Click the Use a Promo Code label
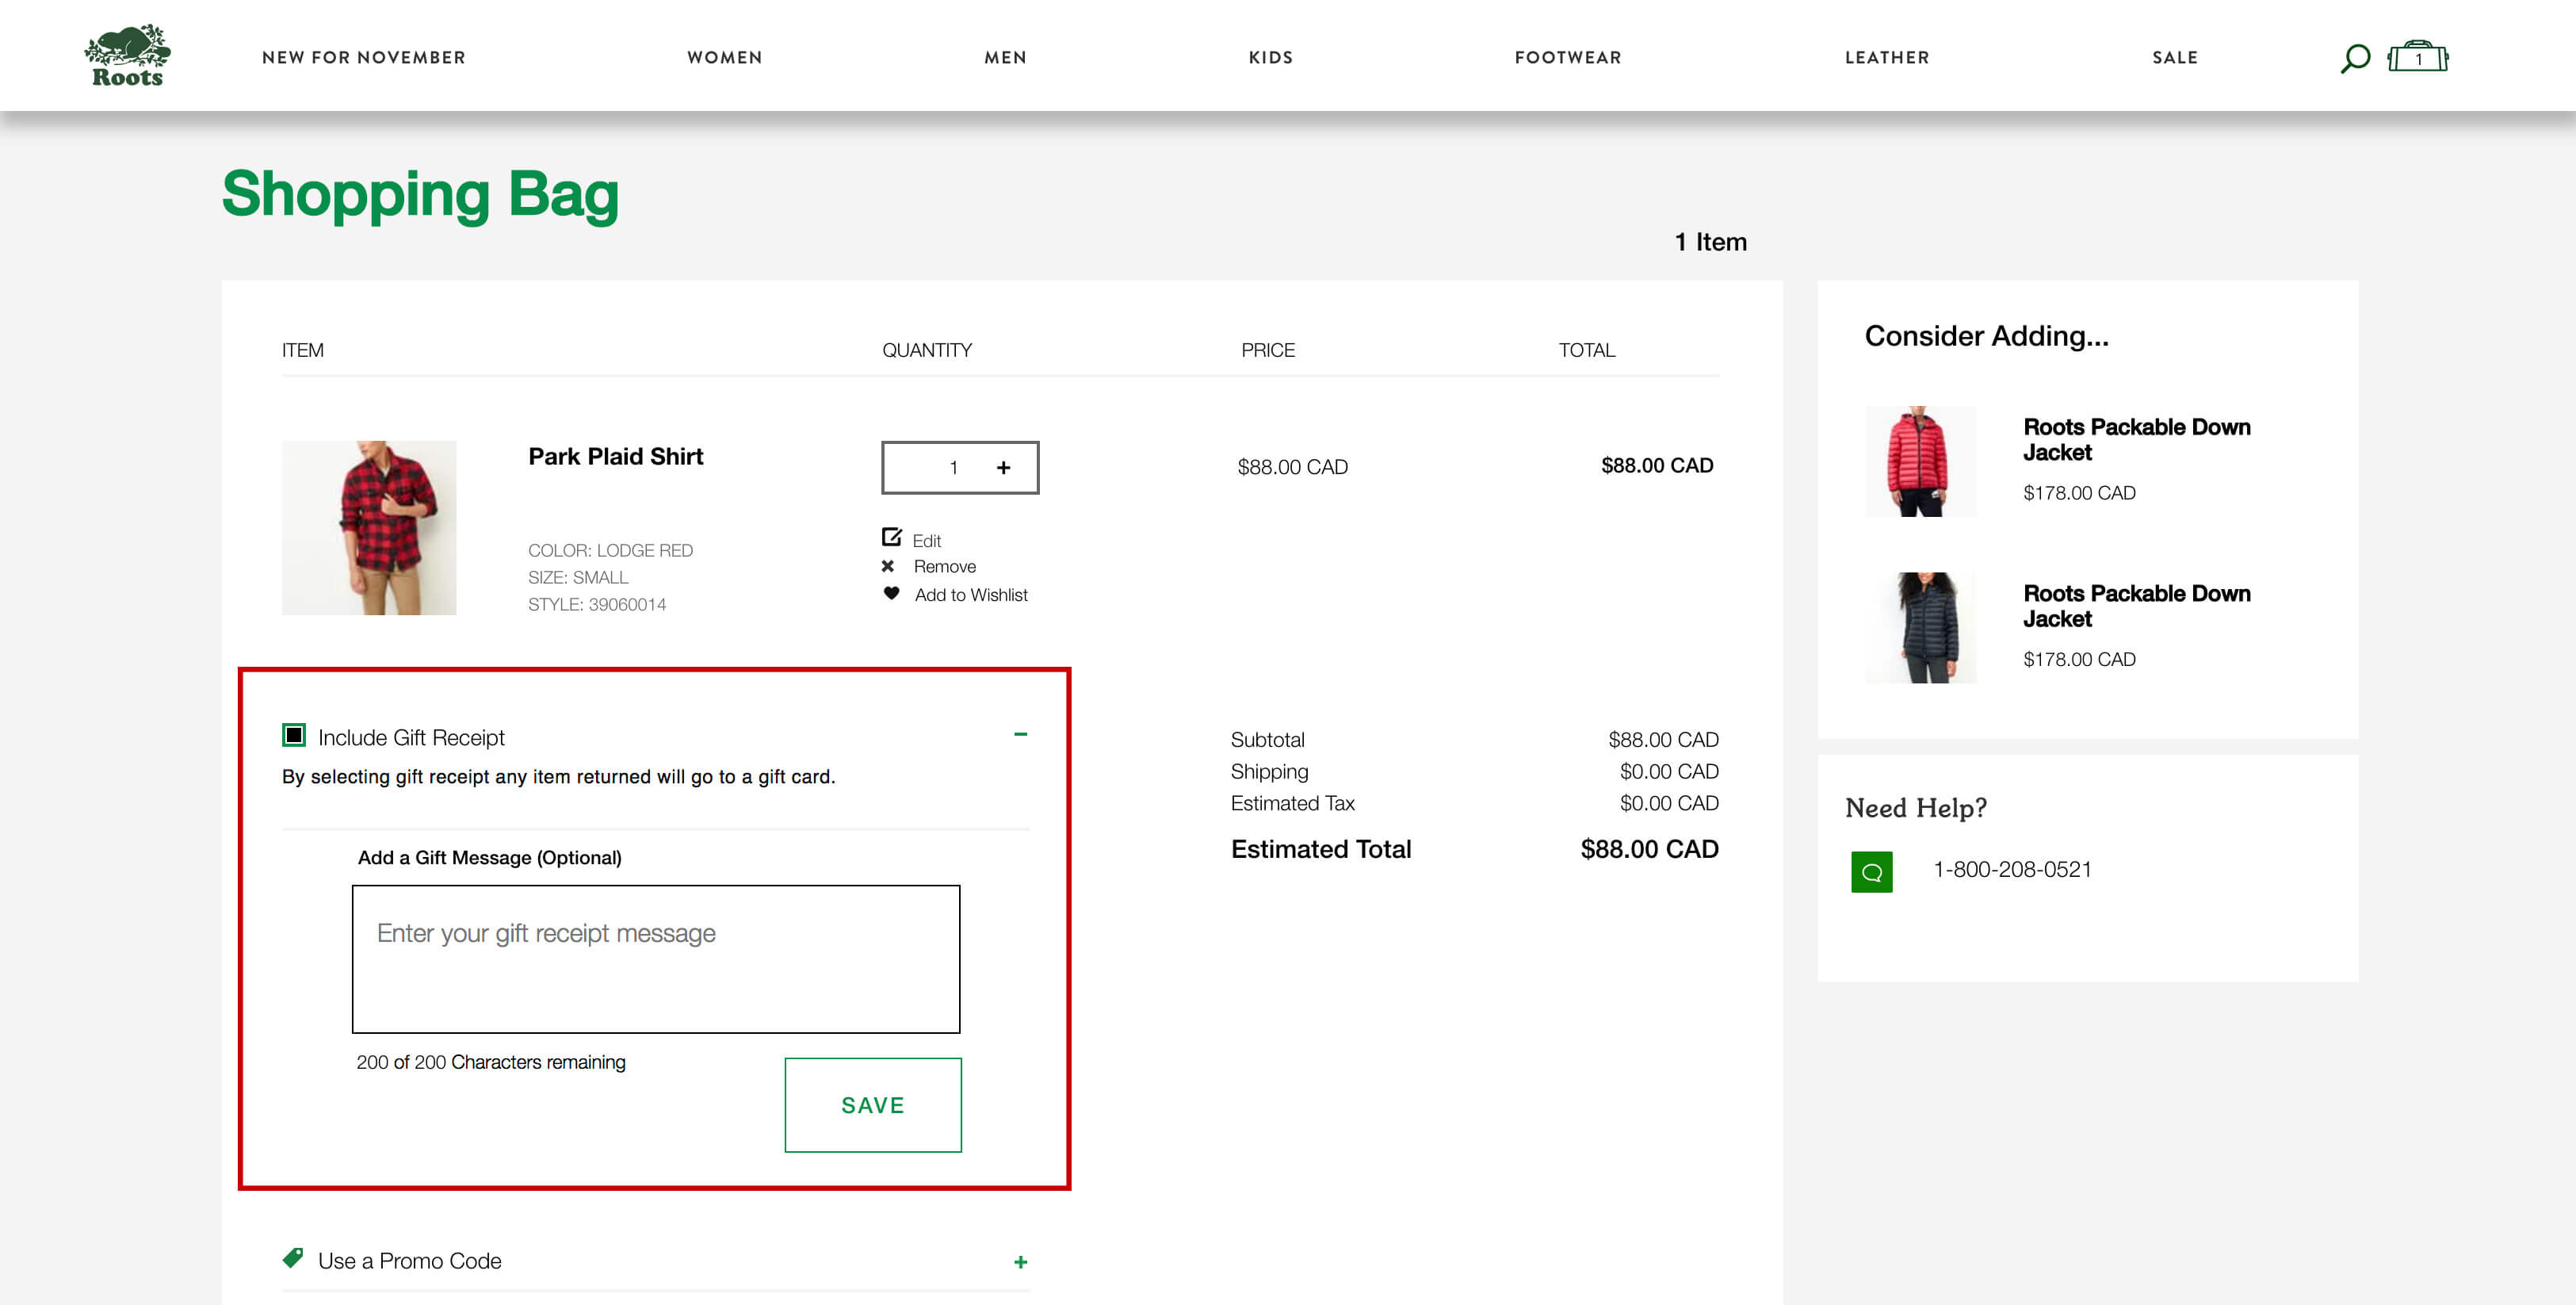 [x=410, y=1261]
